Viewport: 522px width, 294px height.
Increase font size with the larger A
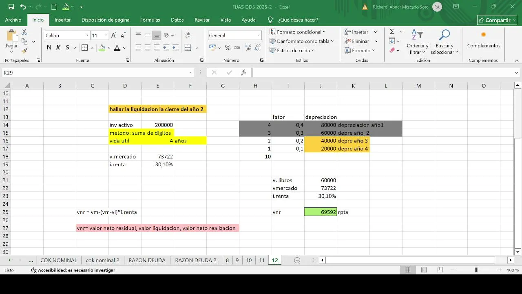114,36
